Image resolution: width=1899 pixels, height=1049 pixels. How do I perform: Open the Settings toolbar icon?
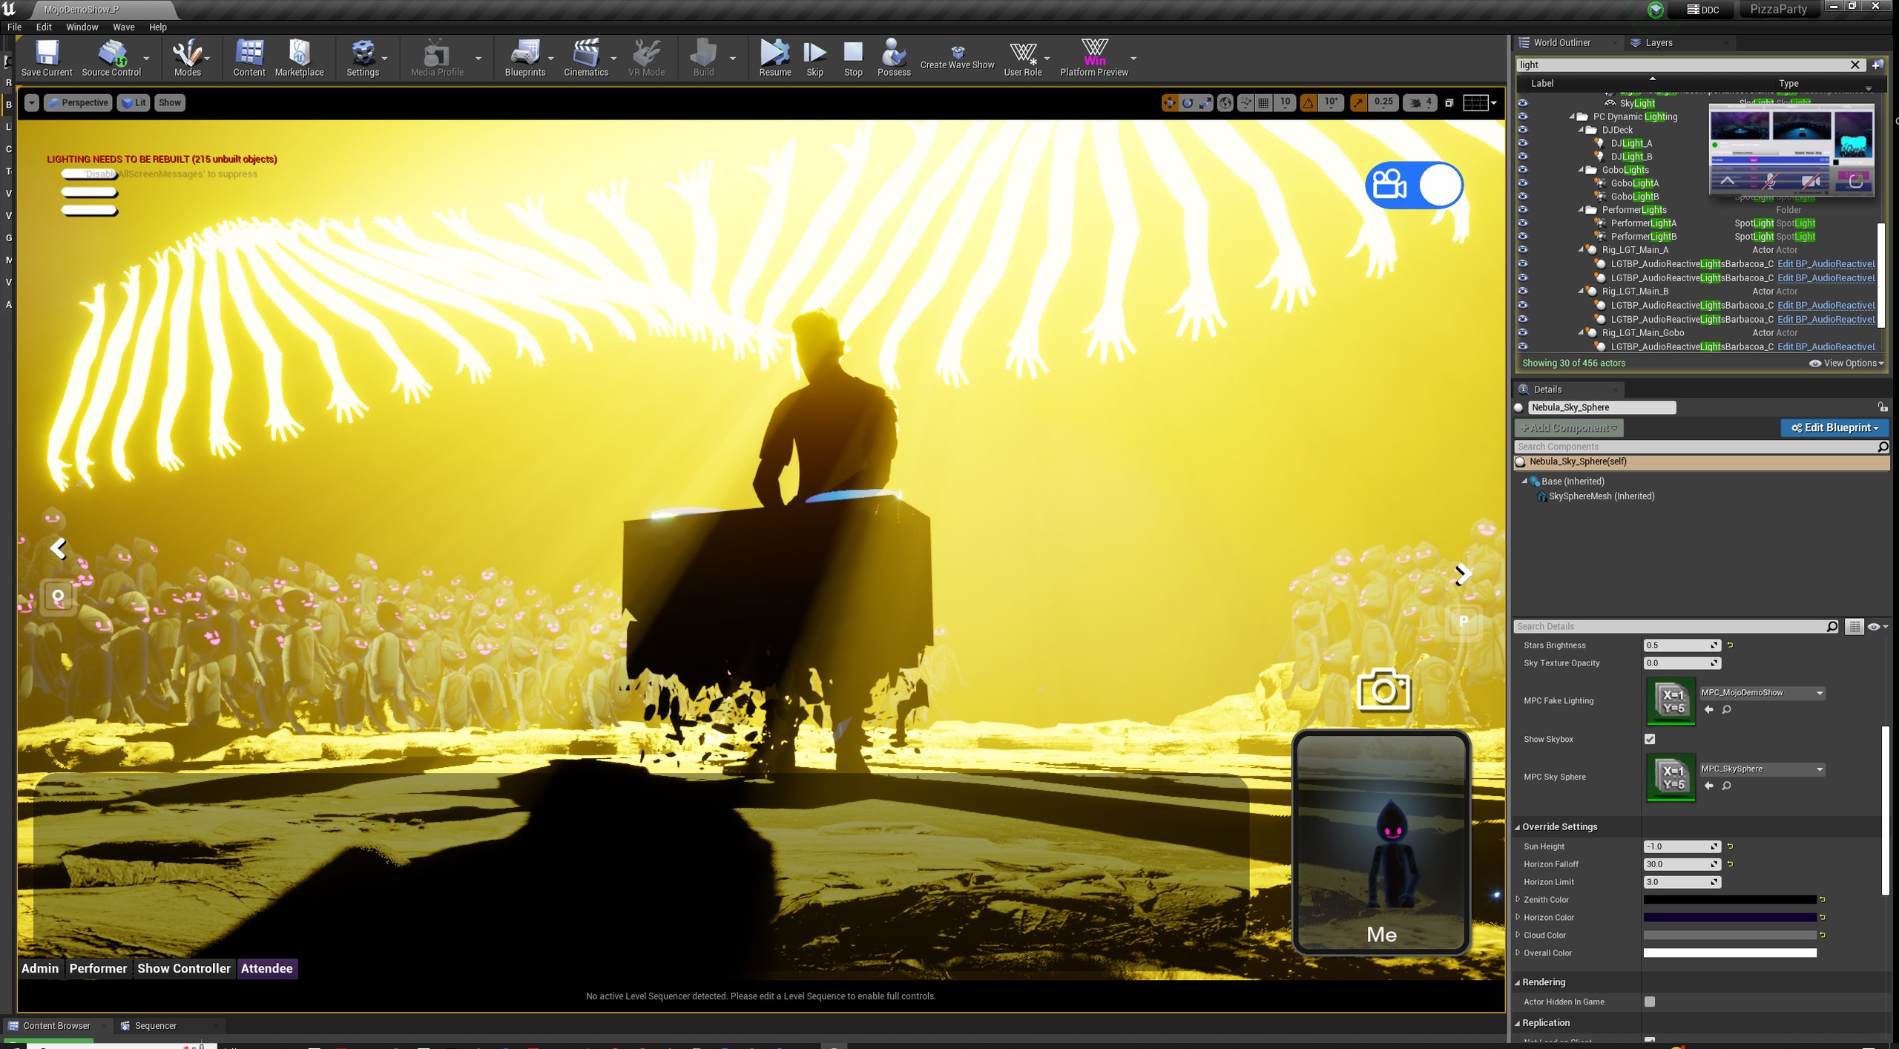coord(363,58)
